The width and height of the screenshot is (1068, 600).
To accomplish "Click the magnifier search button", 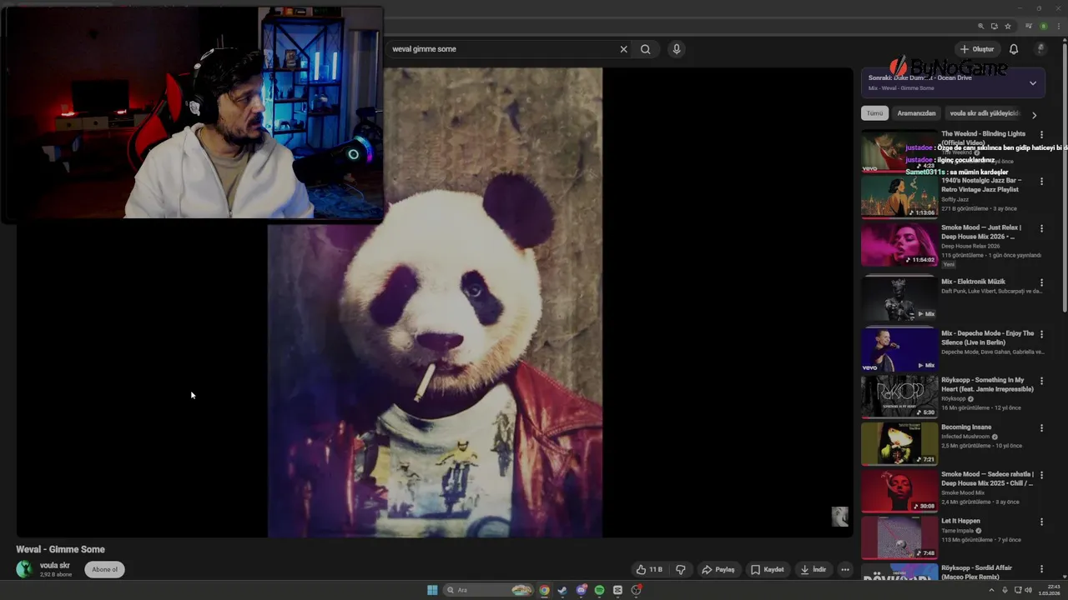I will point(645,49).
